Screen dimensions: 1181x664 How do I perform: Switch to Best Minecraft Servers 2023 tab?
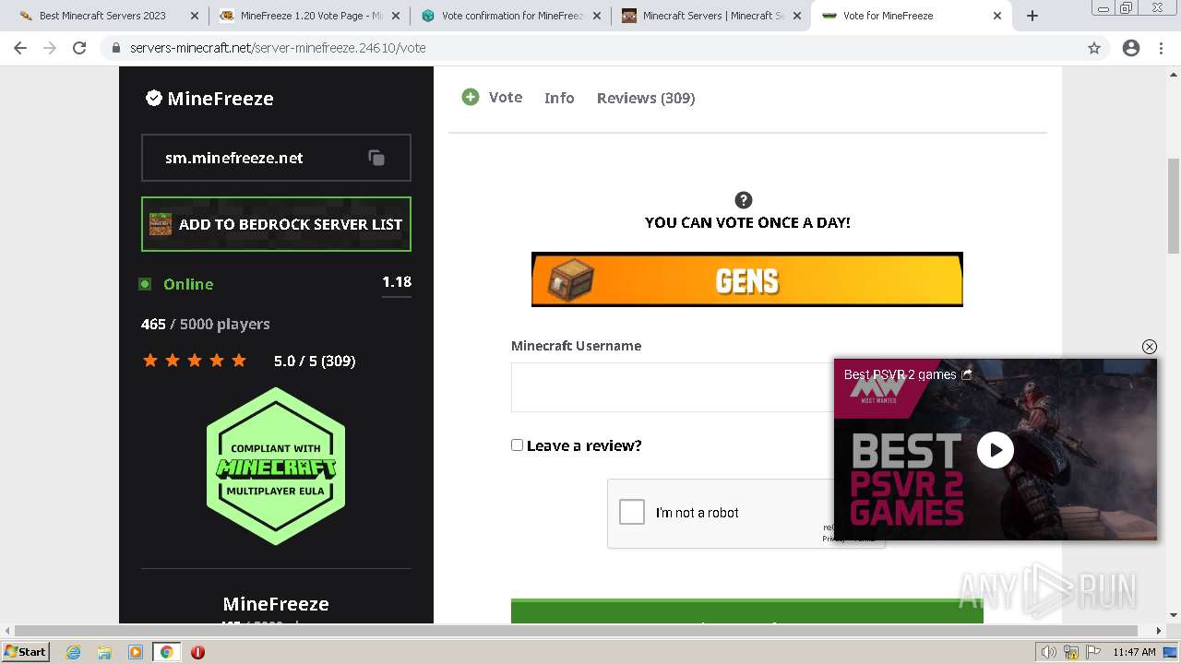pyautogui.click(x=101, y=16)
